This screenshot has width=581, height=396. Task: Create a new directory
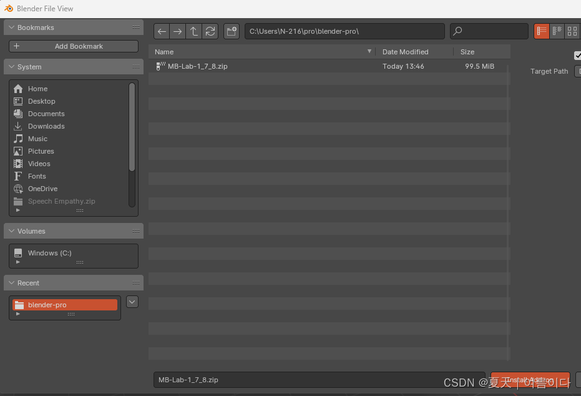pos(232,31)
